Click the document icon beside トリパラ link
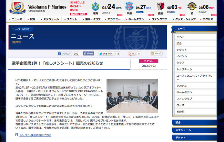 (x=17, y=135)
